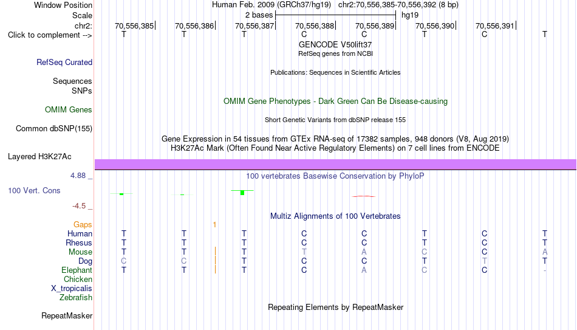Click Dog row's faded 'C' under 70,556,385
Screen dimensions: 577x330
point(124,261)
